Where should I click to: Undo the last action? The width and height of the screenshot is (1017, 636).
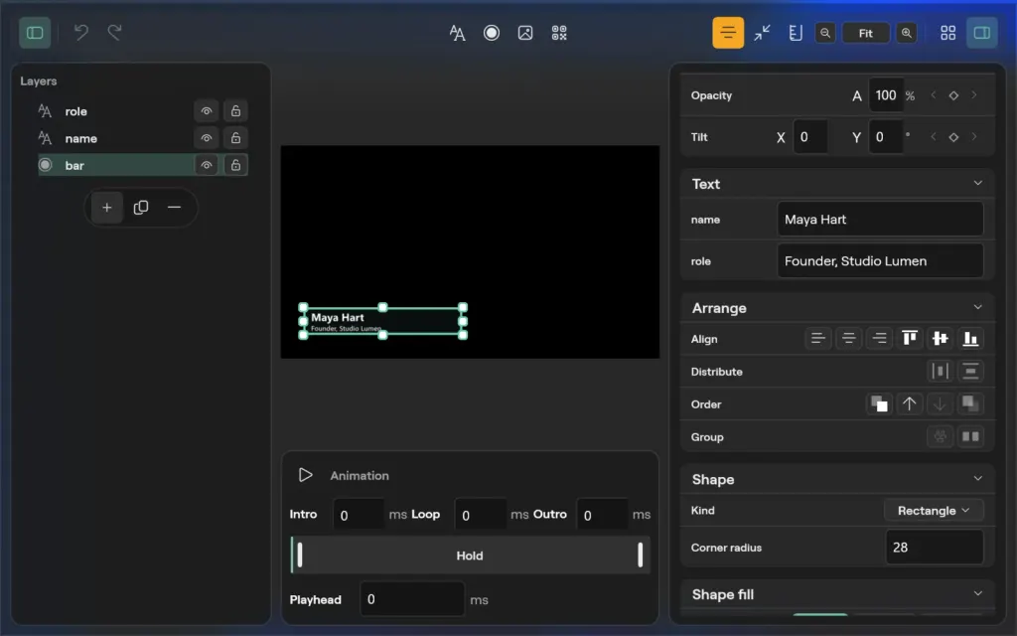(81, 33)
